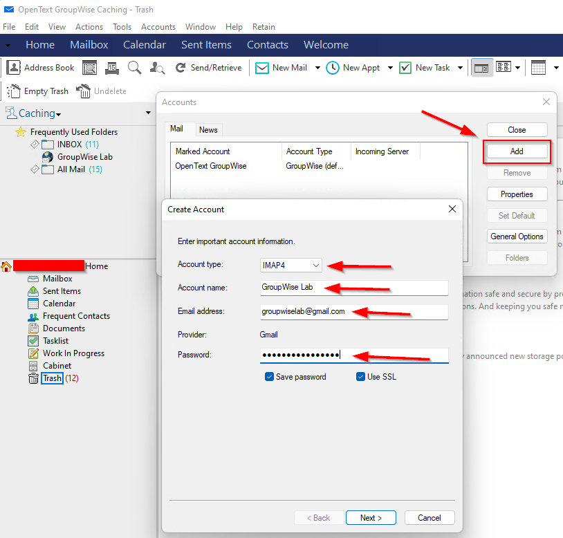The width and height of the screenshot is (563, 538).
Task: Toggle the Use SSL checkbox
Action: point(360,377)
